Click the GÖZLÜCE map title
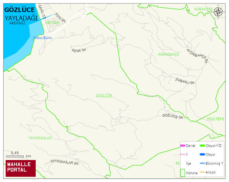The image size is (229, 182). coord(19,10)
